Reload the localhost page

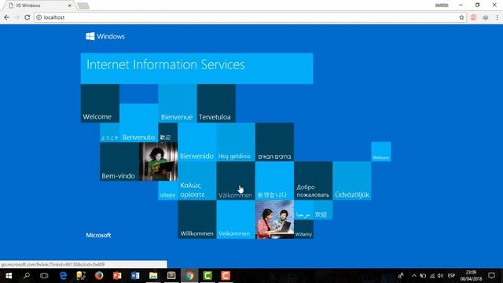28,17
